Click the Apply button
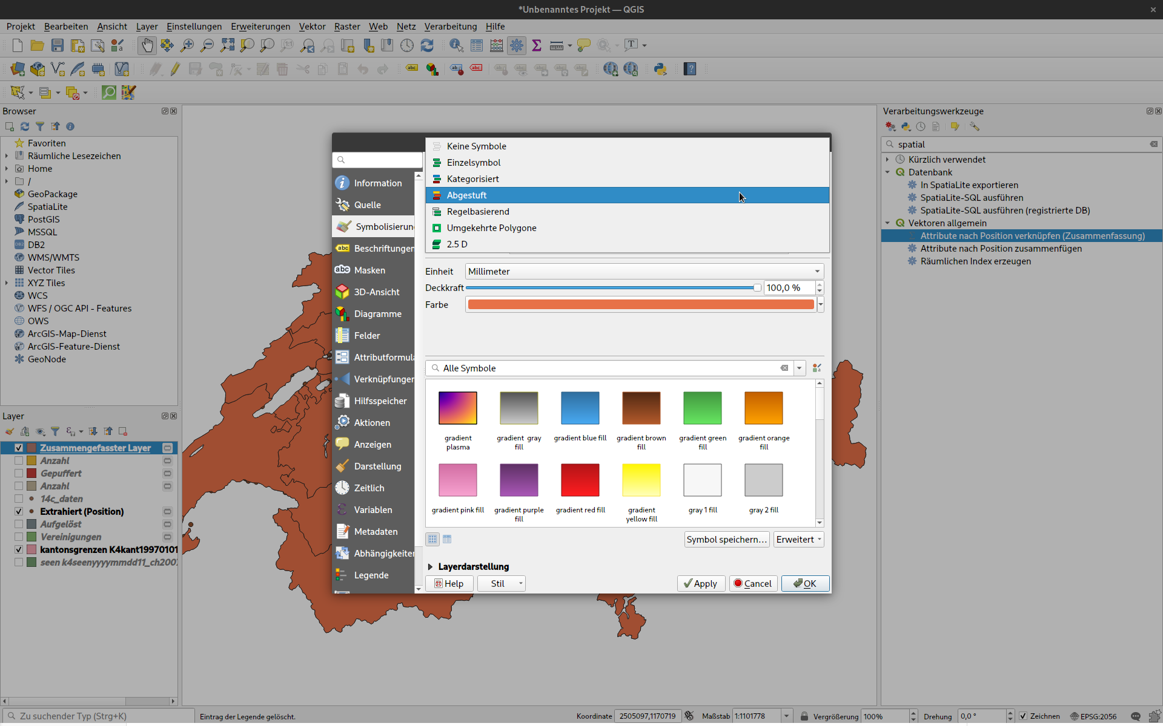 pyautogui.click(x=701, y=584)
